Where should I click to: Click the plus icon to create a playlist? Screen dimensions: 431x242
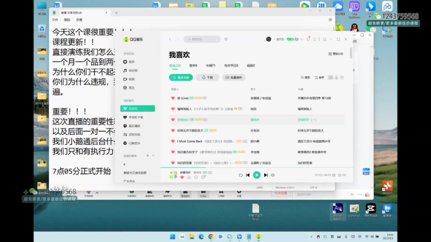(148, 155)
